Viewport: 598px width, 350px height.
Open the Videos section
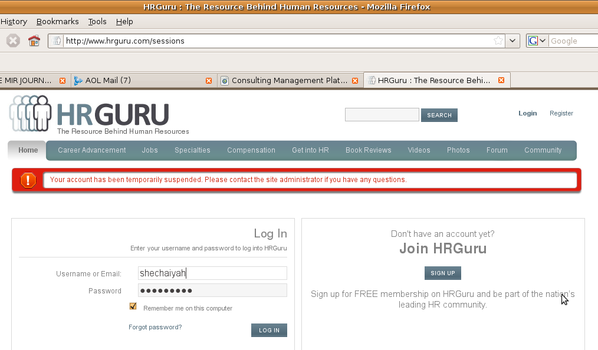(x=419, y=150)
